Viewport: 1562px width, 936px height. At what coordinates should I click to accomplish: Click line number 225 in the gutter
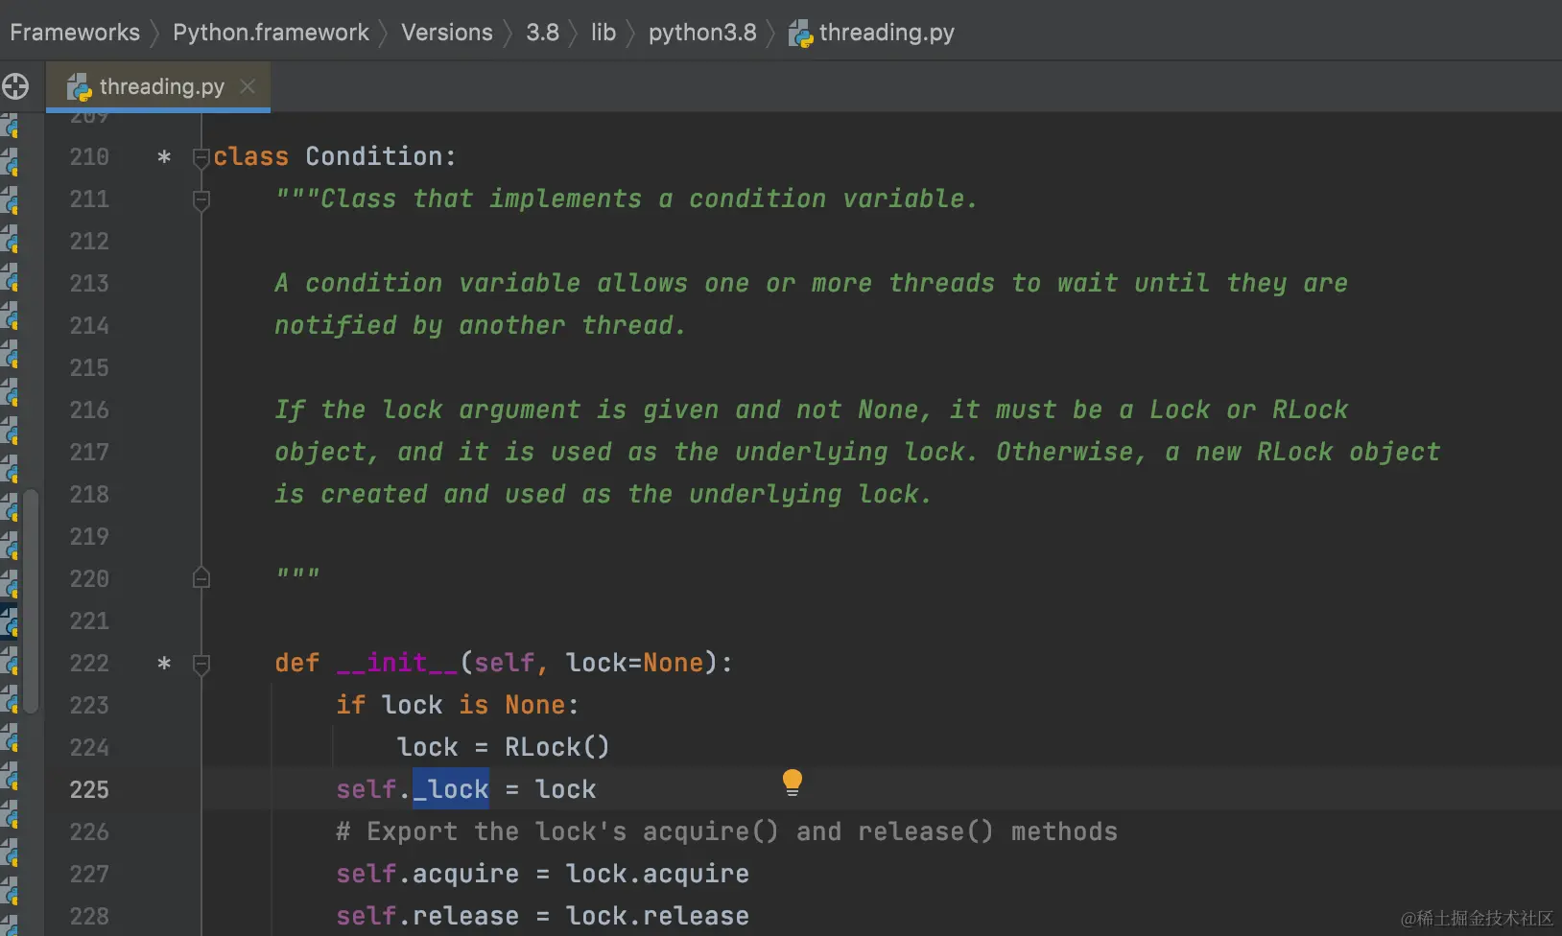click(x=89, y=789)
